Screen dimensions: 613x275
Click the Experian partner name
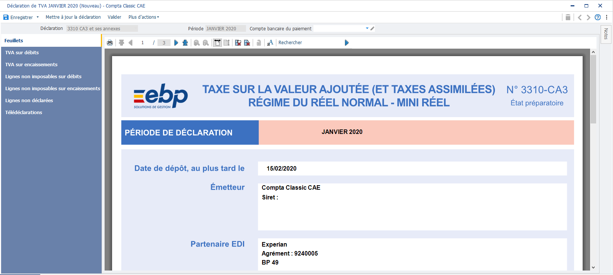click(274, 245)
